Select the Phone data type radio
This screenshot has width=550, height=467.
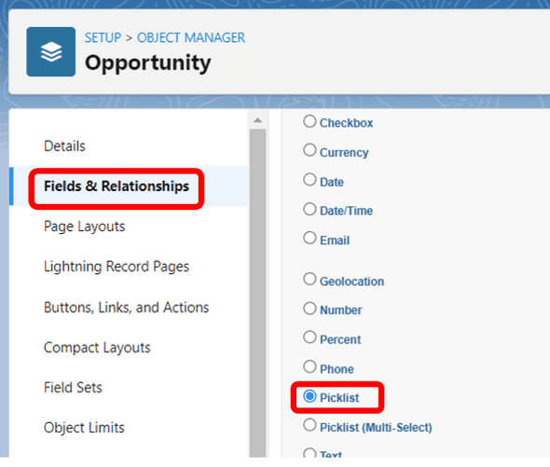(309, 366)
